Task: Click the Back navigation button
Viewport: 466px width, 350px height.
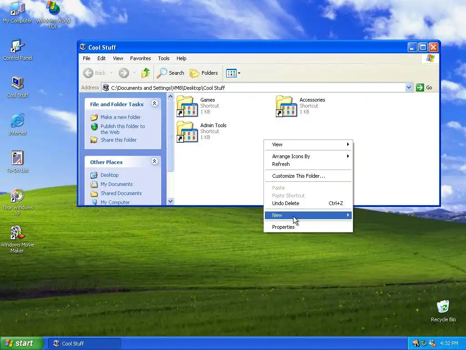Action: (95, 73)
